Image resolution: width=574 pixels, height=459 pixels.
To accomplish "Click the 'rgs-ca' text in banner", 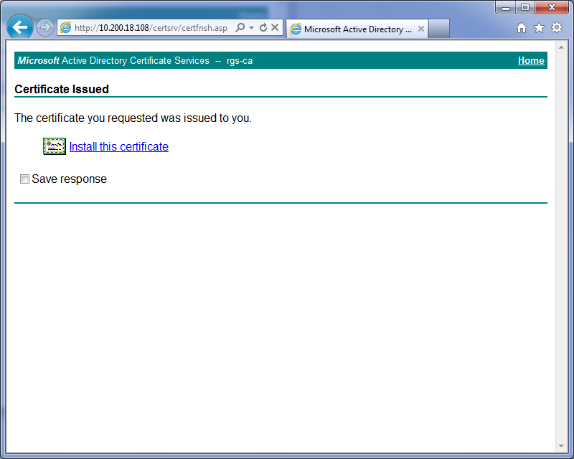I will [240, 61].
